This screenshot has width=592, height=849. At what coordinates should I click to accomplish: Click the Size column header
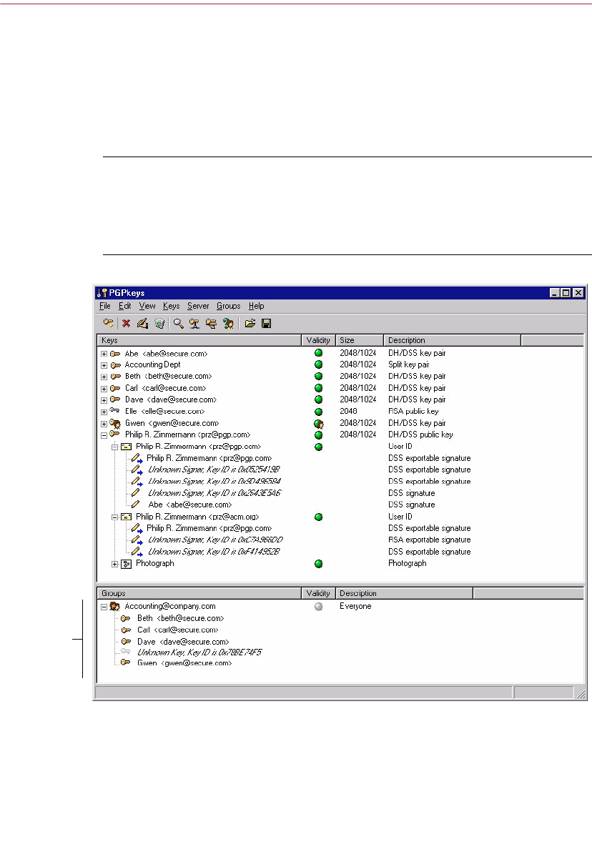pos(360,340)
